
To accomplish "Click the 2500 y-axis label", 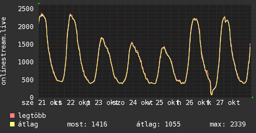I will [26, 9].
